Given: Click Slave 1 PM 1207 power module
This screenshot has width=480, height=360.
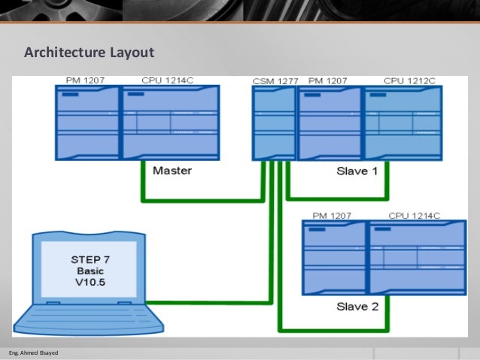Looking at the screenshot, I should coord(330,123).
